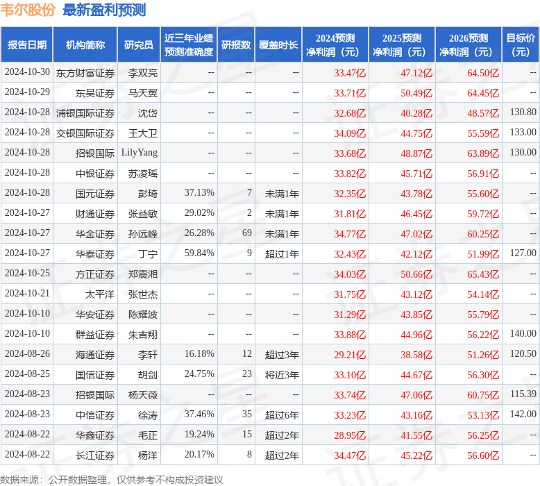Viewport: 540px width, 486px height.
Task: Click researcher 徐涛
Action: [x=148, y=415]
